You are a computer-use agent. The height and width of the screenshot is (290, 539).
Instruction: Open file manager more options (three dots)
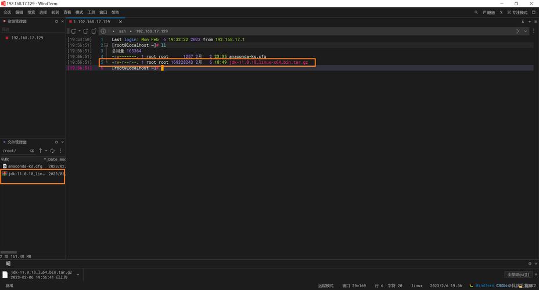(x=60, y=151)
